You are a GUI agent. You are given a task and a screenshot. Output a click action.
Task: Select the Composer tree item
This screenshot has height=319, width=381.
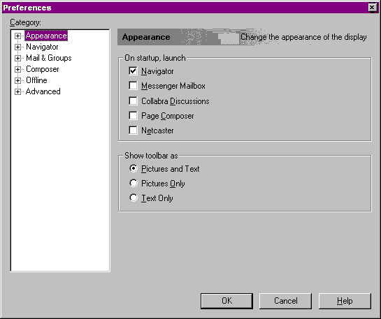point(42,69)
